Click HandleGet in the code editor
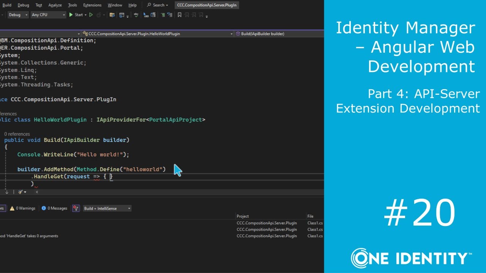Image resolution: width=486 pixels, height=273 pixels. 49,176
